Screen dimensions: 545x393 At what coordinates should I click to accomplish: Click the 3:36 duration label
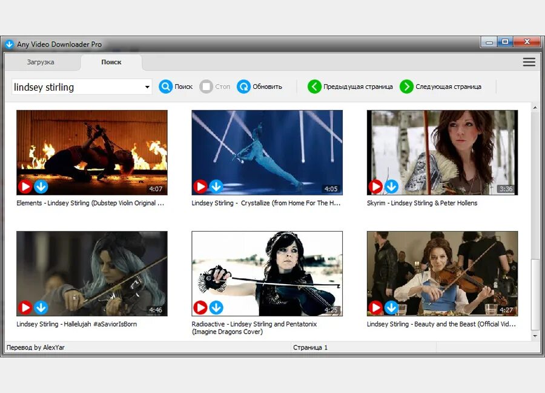click(x=506, y=189)
